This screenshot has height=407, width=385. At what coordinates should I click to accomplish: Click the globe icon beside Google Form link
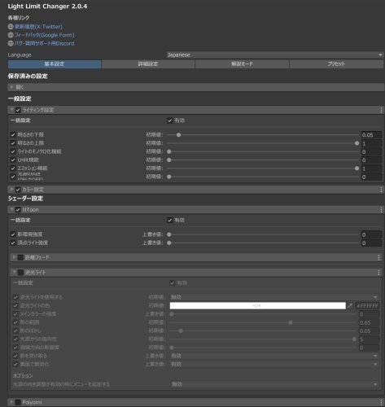click(11, 35)
